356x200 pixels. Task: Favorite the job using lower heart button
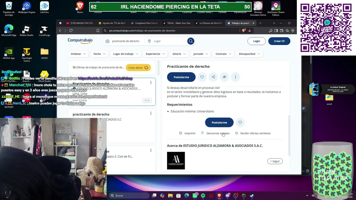240,122
